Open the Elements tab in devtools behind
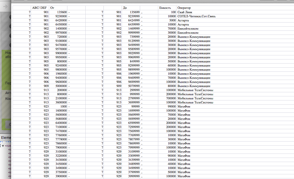The width and height of the screenshot is (294, 179). (x=6, y=138)
